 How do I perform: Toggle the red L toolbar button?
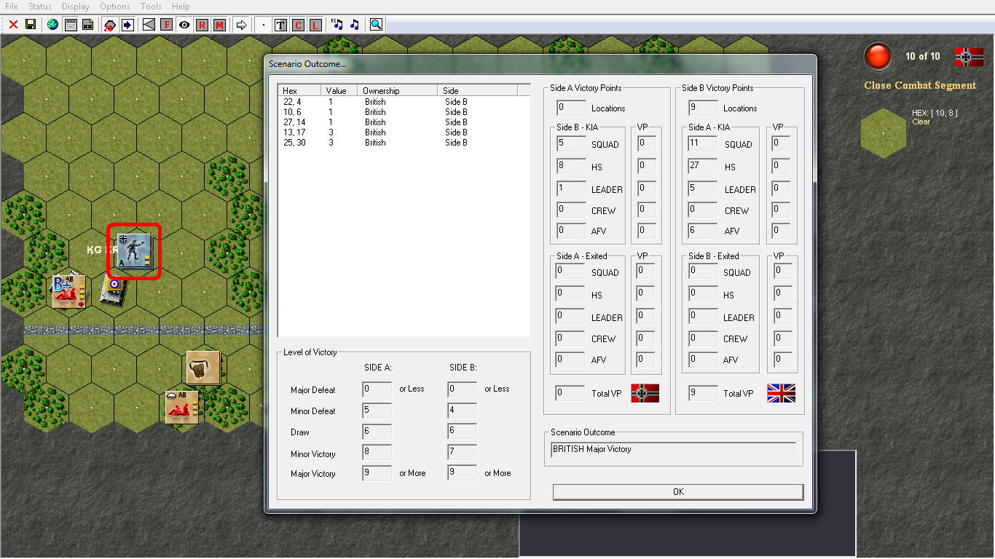(315, 25)
